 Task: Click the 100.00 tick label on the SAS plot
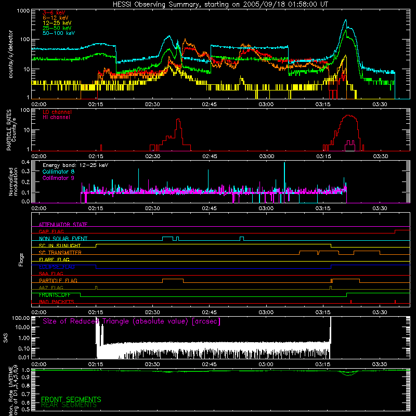21,318
